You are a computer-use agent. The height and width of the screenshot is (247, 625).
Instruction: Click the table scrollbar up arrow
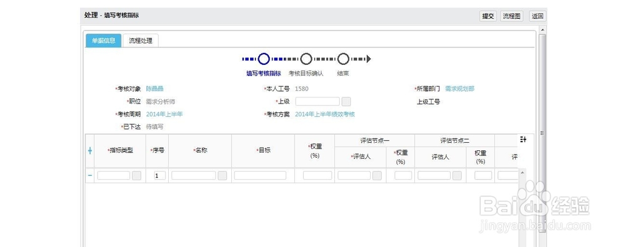pos(522,172)
